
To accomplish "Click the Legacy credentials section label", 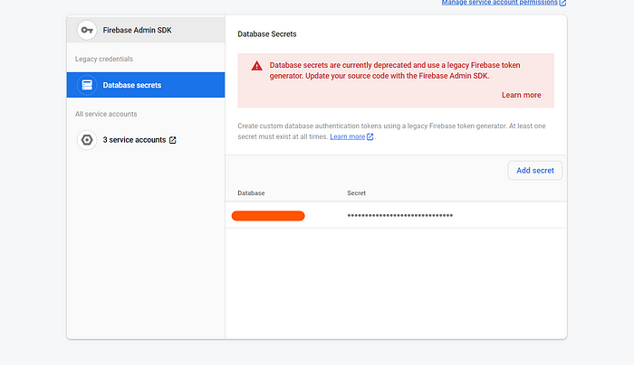I will click(104, 59).
